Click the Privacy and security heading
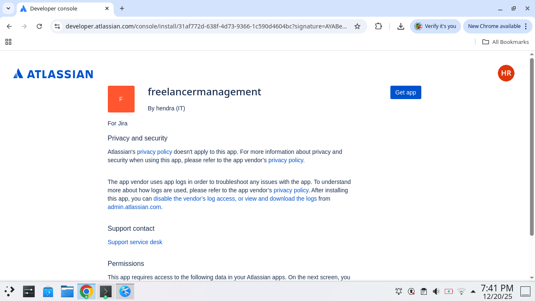This screenshot has width=535, height=301. 138,138
